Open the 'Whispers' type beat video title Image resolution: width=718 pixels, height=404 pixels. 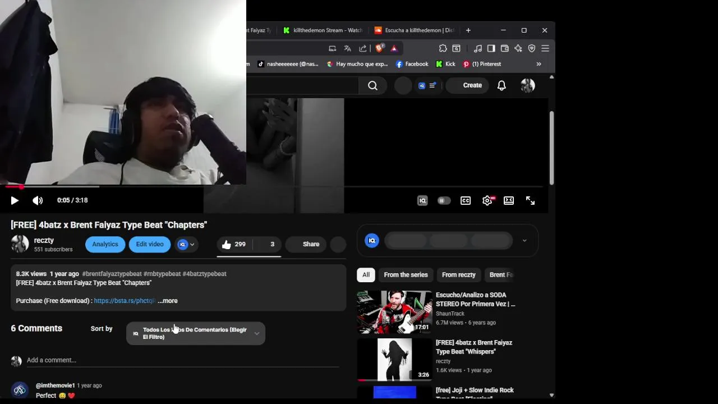point(474,347)
